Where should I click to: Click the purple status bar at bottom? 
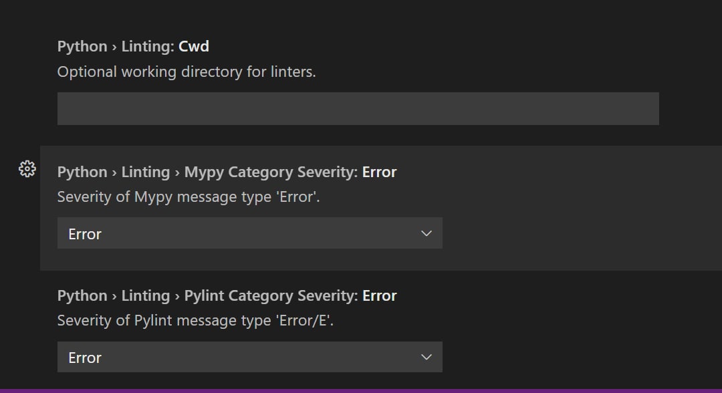361,391
